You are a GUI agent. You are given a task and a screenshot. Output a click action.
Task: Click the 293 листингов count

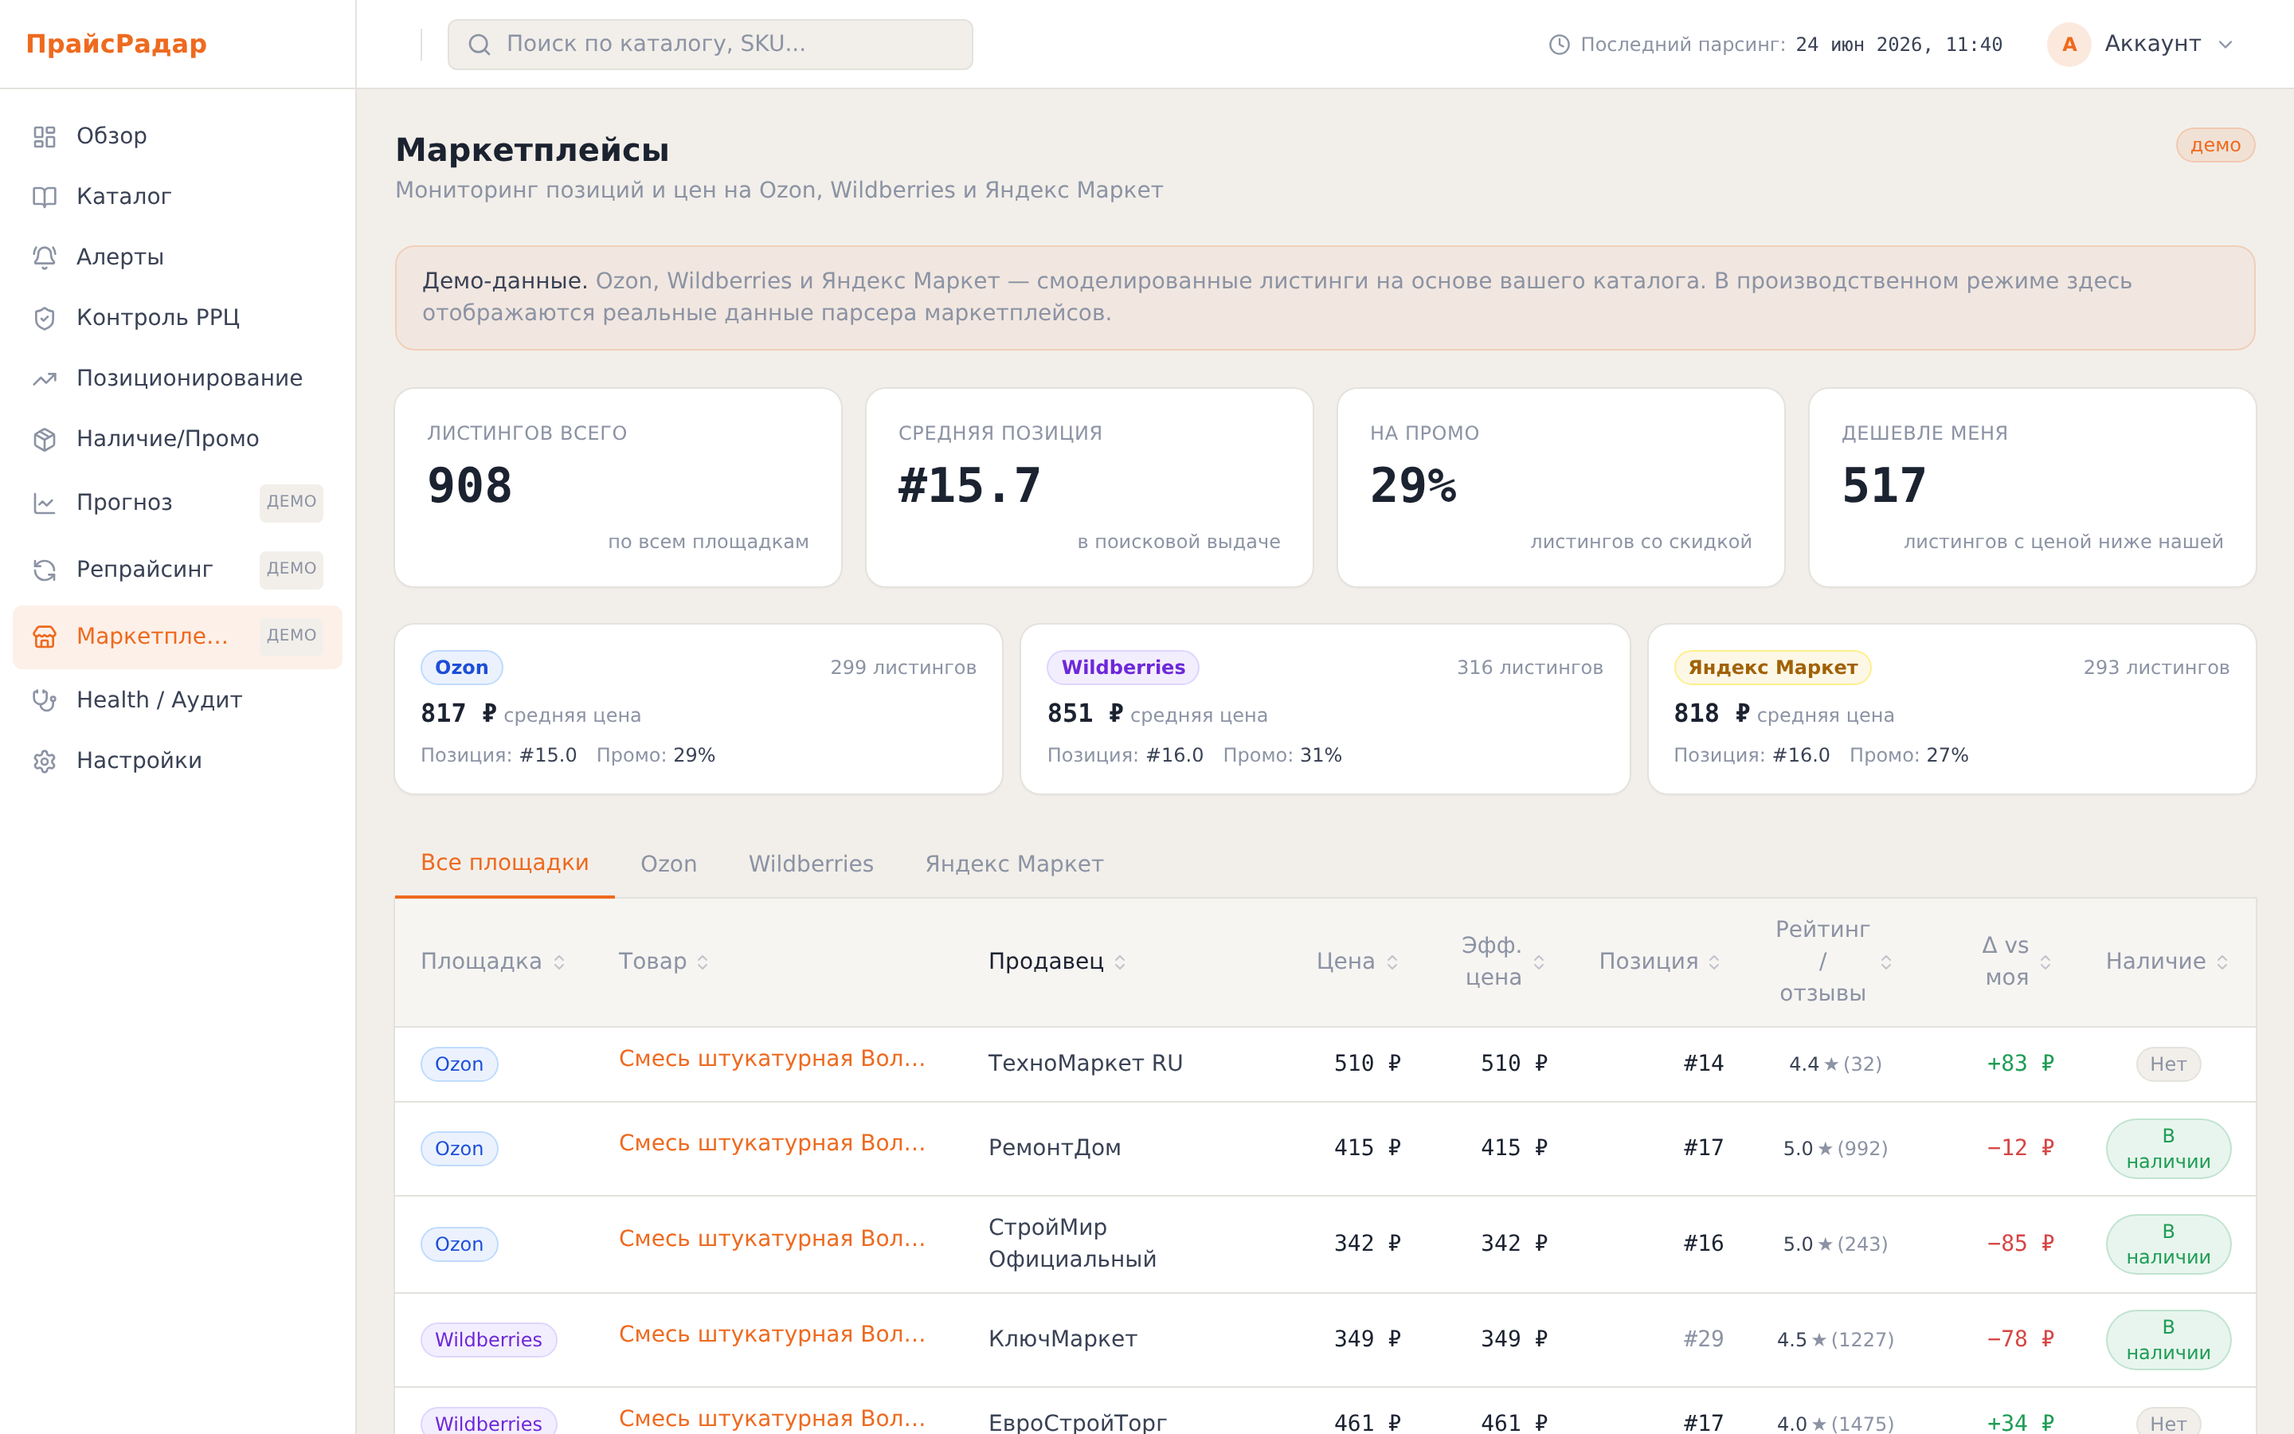(2156, 668)
